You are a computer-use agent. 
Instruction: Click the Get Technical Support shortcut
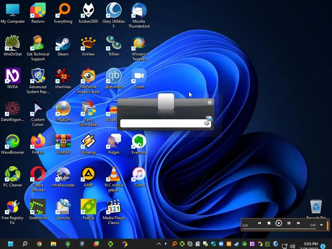(38, 48)
